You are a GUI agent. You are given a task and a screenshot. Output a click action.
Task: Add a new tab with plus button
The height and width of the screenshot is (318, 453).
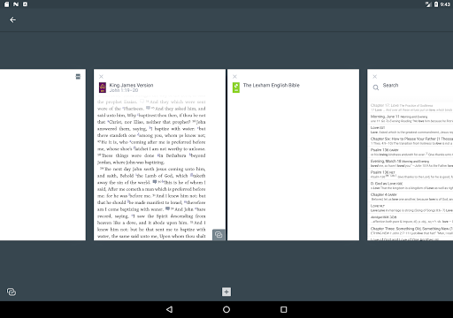coord(226,291)
